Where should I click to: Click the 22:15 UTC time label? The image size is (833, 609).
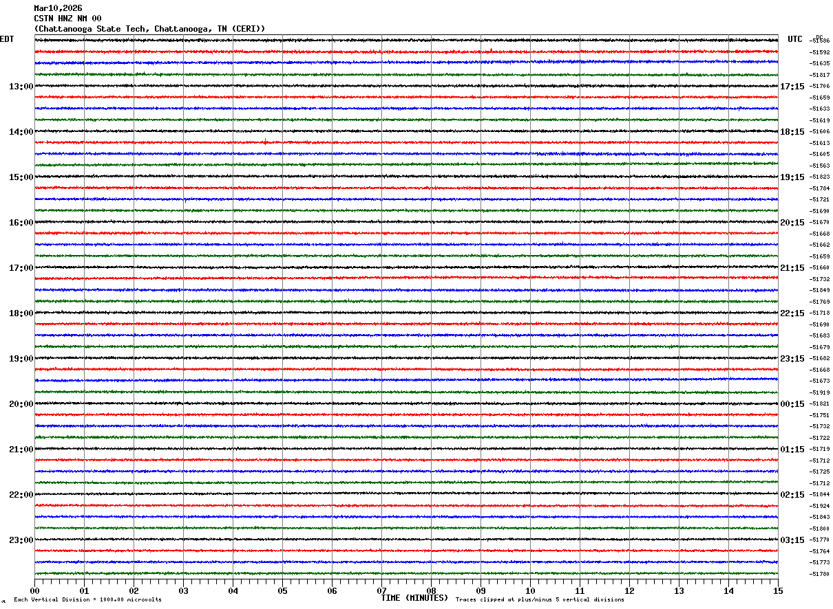tap(792, 313)
